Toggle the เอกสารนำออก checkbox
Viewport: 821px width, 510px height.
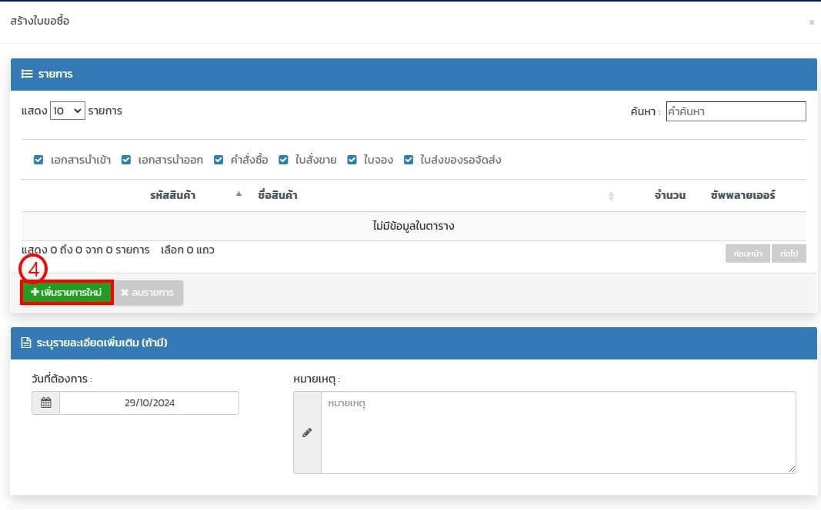(x=126, y=161)
